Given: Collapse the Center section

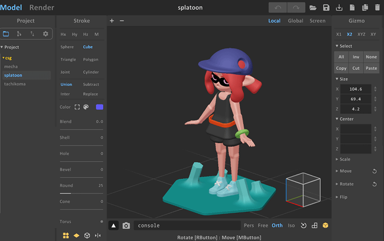Looking at the screenshot, I should (344, 119).
